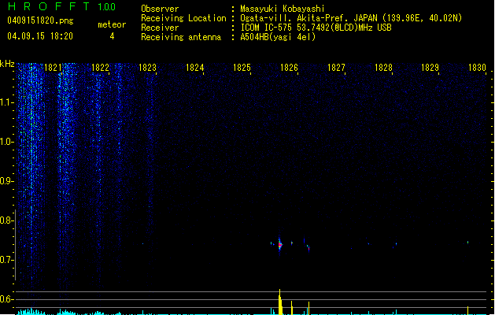
Task: Click the 1825 time marker
Action: [x=242, y=68]
